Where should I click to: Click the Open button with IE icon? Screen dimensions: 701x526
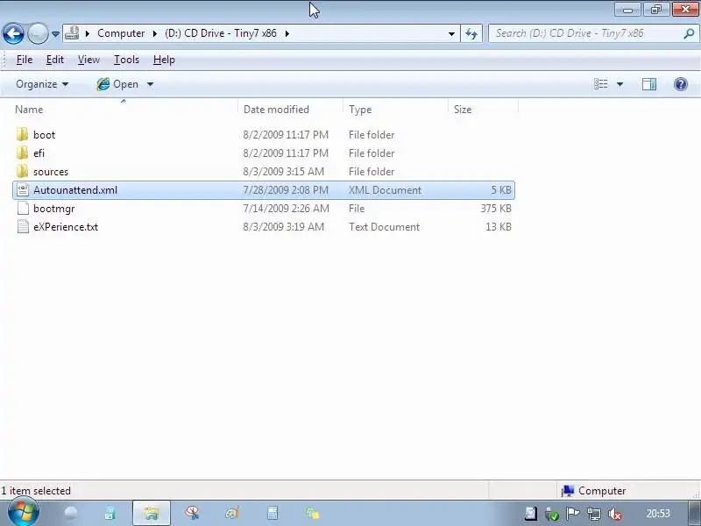pyautogui.click(x=117, y=84)
